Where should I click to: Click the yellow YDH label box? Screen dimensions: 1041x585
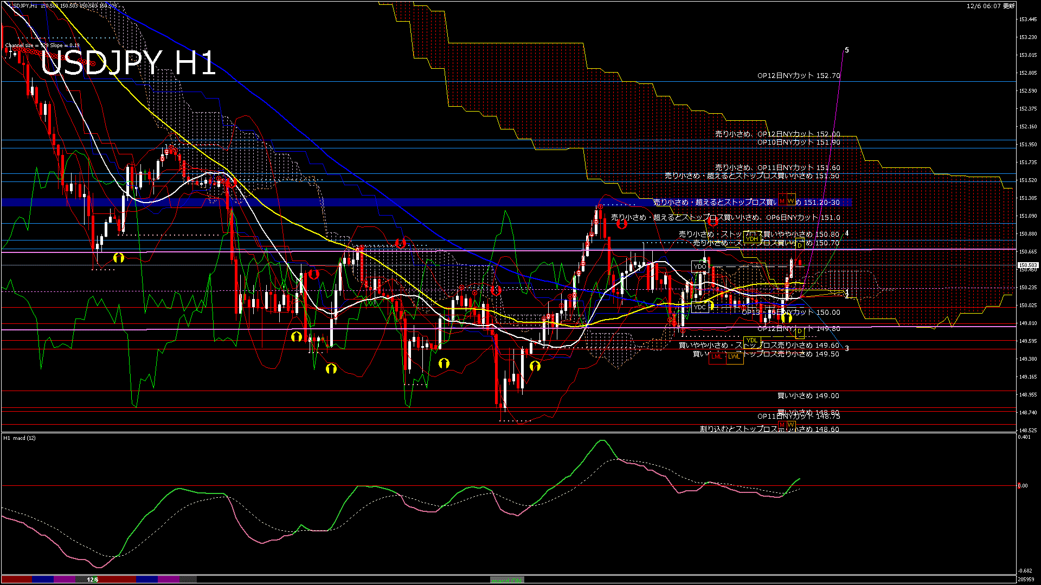(751, 239)
